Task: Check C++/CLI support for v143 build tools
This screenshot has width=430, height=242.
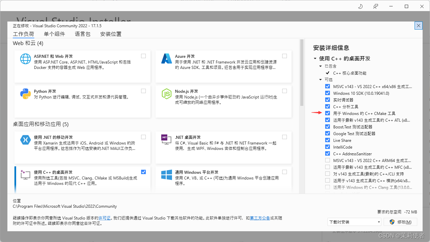Action: point(328,174)
